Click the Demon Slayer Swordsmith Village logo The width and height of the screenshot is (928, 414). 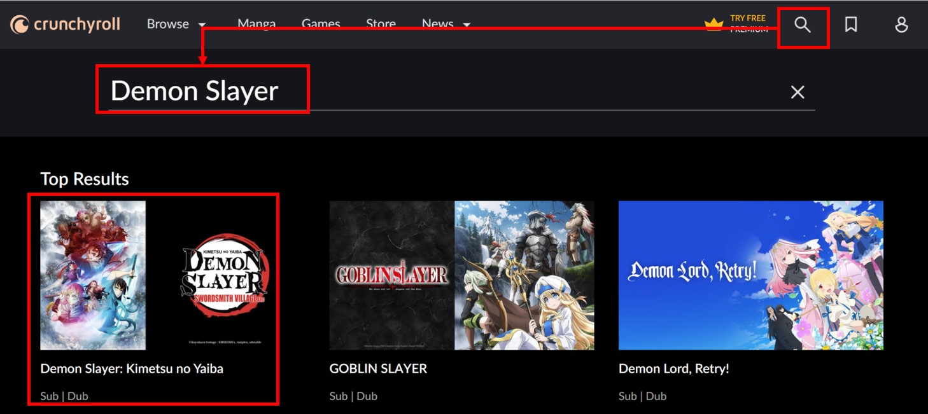(x=224, y=275)
